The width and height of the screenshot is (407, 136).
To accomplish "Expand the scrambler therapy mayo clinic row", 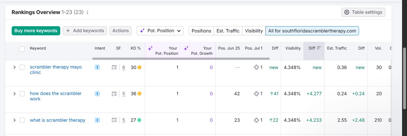I will click(14, 67).
